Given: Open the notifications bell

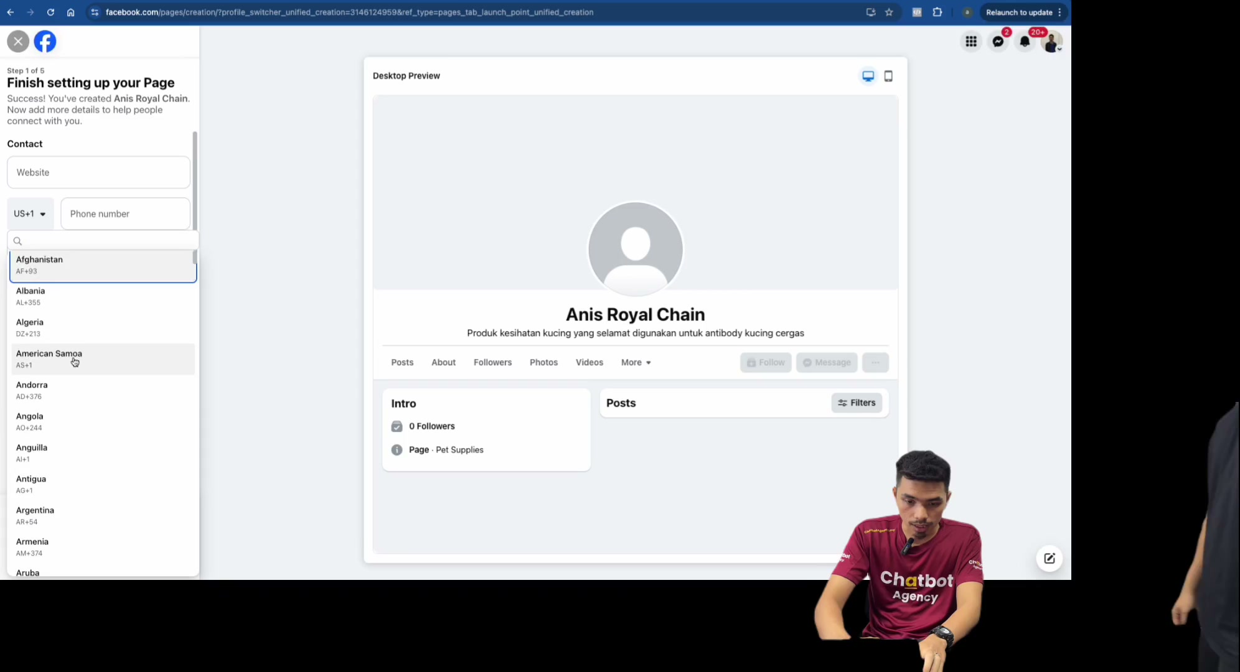Looking at the screenshot, I should [x=1025, y=42].
